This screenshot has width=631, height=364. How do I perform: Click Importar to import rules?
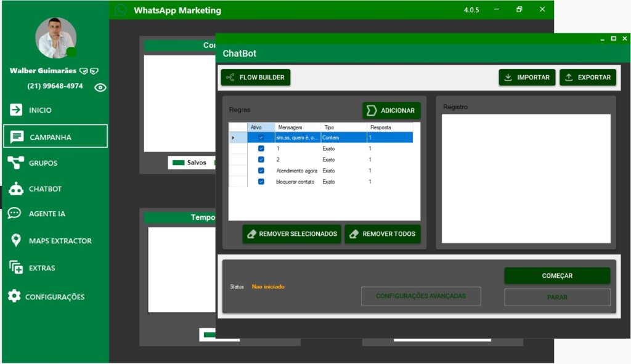click(527, 78)
